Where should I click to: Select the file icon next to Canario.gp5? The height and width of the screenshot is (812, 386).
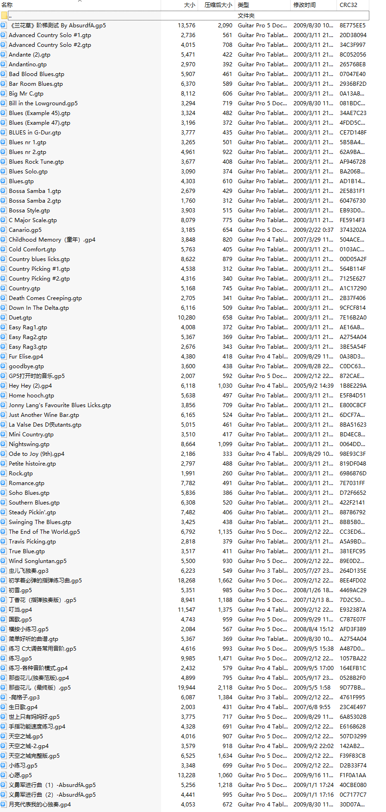coord(4,230)
